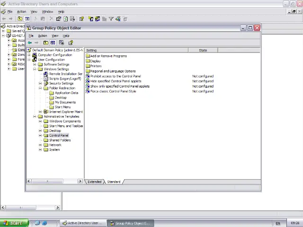Open Force classic Control Panel Style setting

[113, 91]
